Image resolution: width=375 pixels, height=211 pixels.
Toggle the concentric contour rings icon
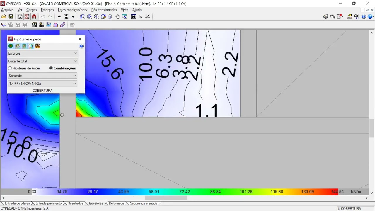click(24, 46)
